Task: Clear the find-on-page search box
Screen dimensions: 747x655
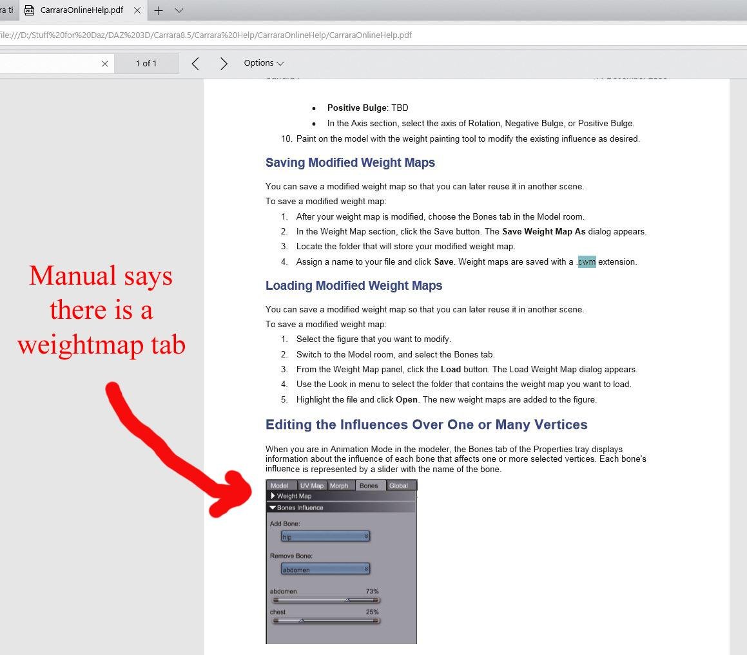Action: [x=105, y=64]
